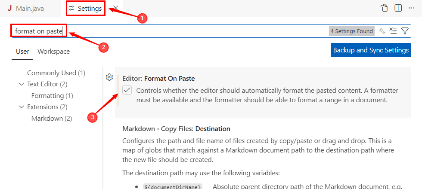This screenshot has width=422, height=189.
Task: Select the Formatting category in tree
Action: (52, 95)
